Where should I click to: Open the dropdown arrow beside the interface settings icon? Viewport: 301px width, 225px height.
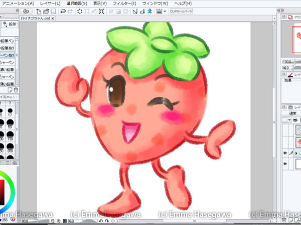[x=165, y=11]
